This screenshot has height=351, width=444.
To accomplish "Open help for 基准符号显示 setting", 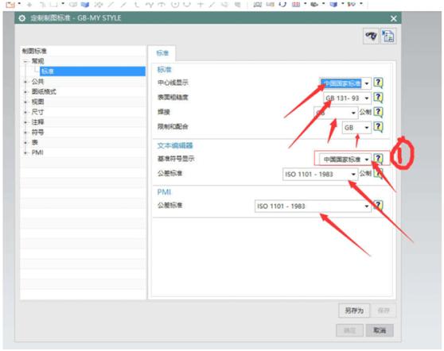I will 378,159.
